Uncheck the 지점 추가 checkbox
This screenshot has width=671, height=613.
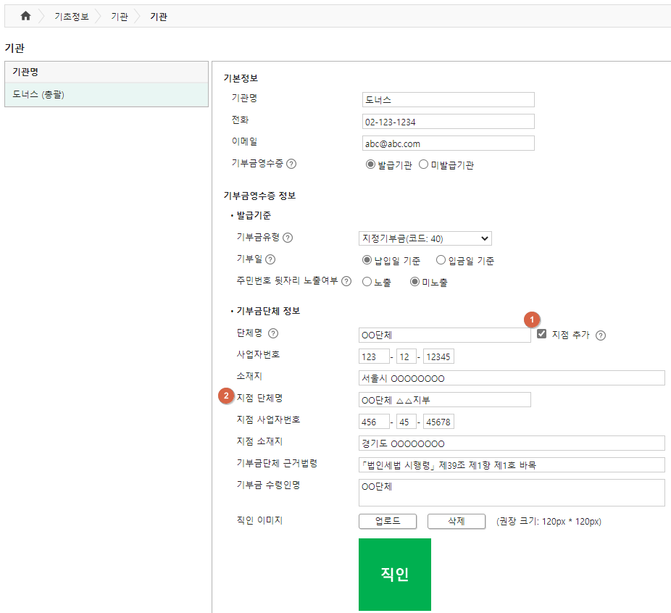tap(542, 334)
